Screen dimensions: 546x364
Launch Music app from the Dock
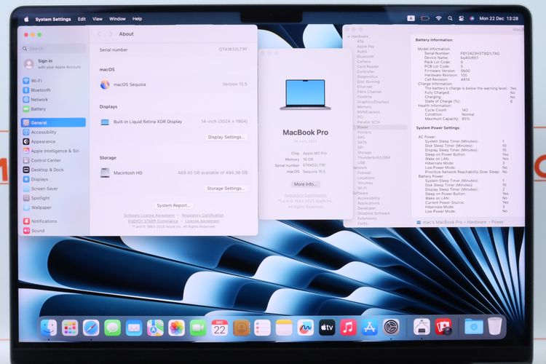(x=348, y=328)
